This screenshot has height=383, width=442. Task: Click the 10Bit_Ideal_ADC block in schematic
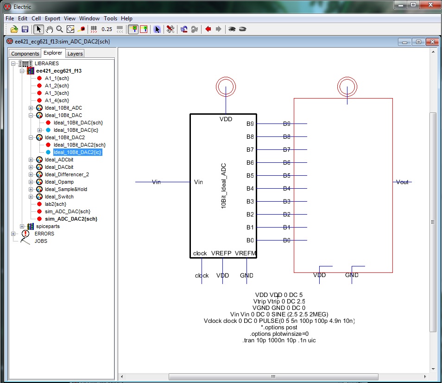223,185
